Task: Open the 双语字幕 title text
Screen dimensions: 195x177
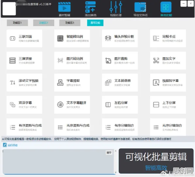Action: 25,103
